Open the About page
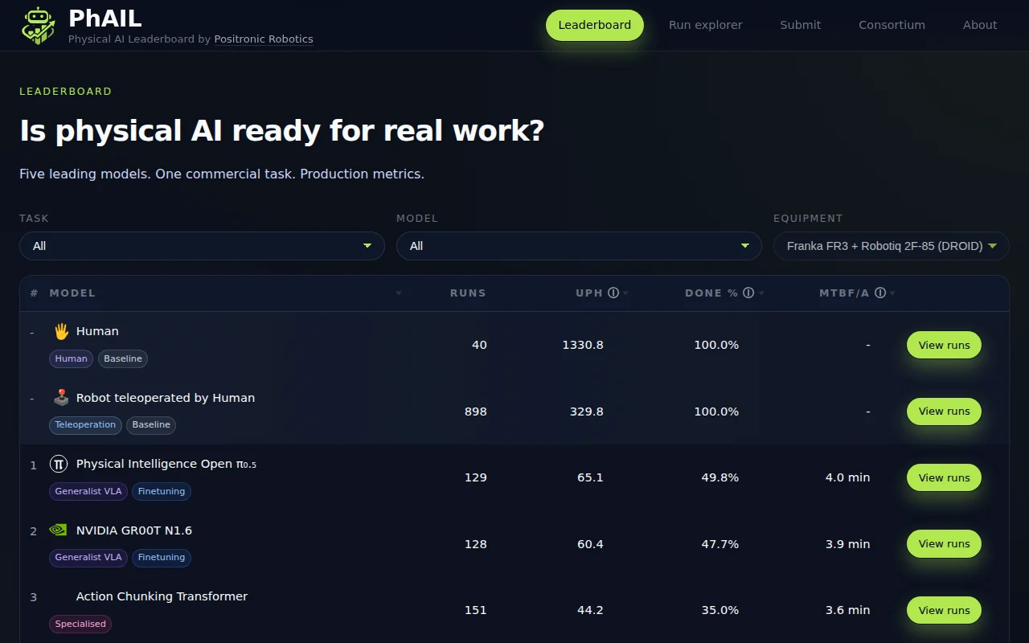This screenshot has height=643, width=1029. [980, 25]
